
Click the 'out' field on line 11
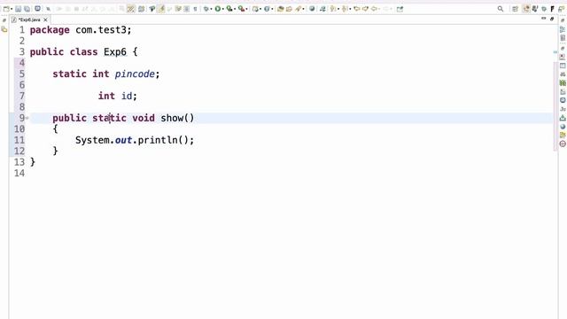pyautogui.click(x=123, y=140)
